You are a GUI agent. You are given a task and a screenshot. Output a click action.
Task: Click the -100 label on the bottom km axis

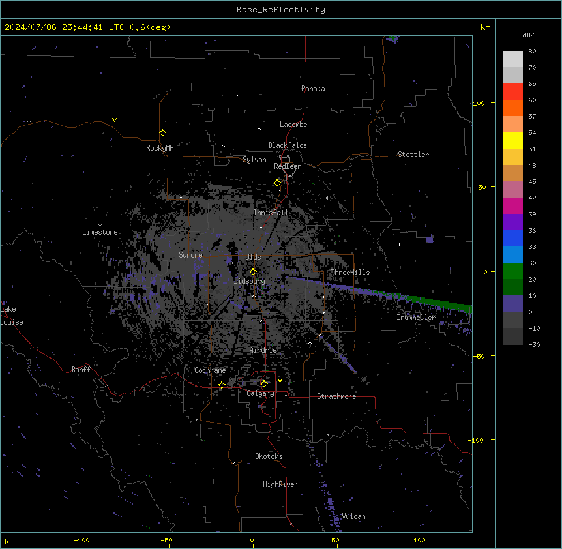point(81,540)
